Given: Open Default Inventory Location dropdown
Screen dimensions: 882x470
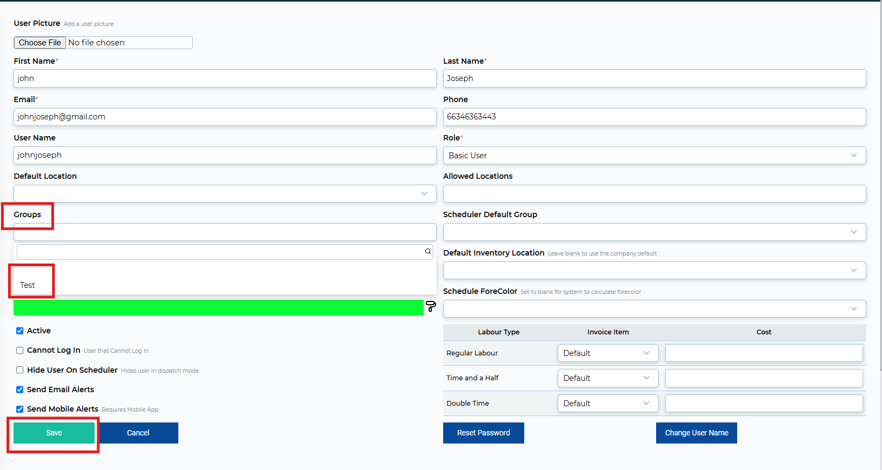Looking at the screenshot, I should tap(654, 271).
